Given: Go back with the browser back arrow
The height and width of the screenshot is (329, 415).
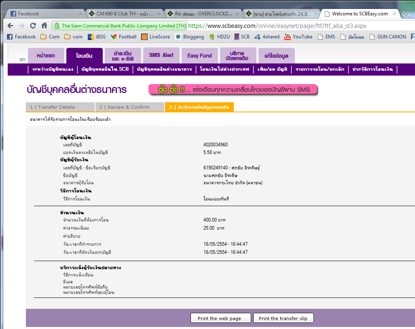Looking at the screenshot, I should (x=11, y=25).
